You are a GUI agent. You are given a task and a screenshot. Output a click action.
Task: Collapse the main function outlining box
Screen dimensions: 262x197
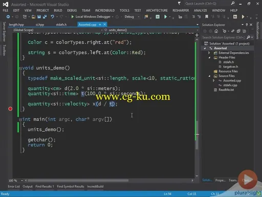point(20,120)
